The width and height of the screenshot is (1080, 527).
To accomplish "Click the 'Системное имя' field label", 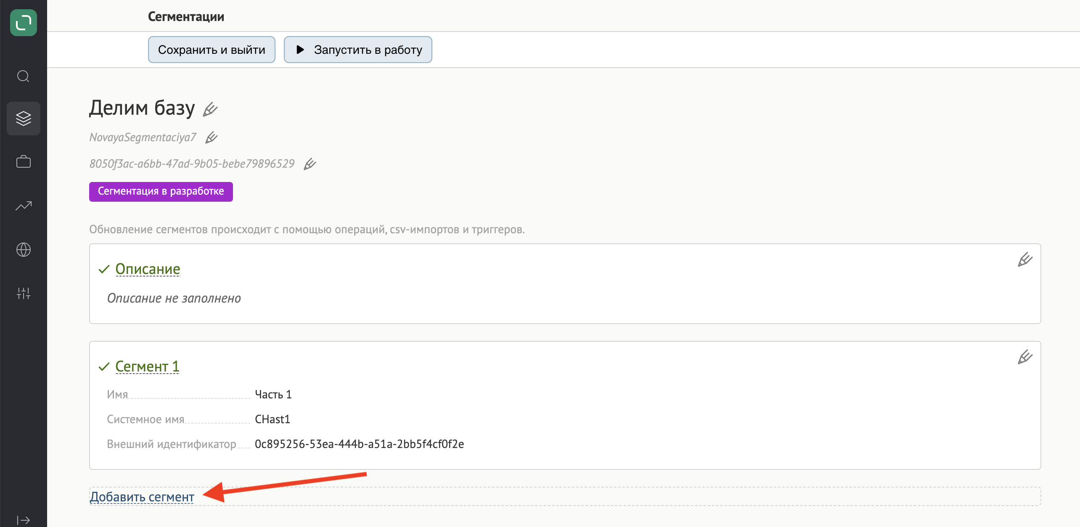I will pyautogui.click(x=146, y=419).
